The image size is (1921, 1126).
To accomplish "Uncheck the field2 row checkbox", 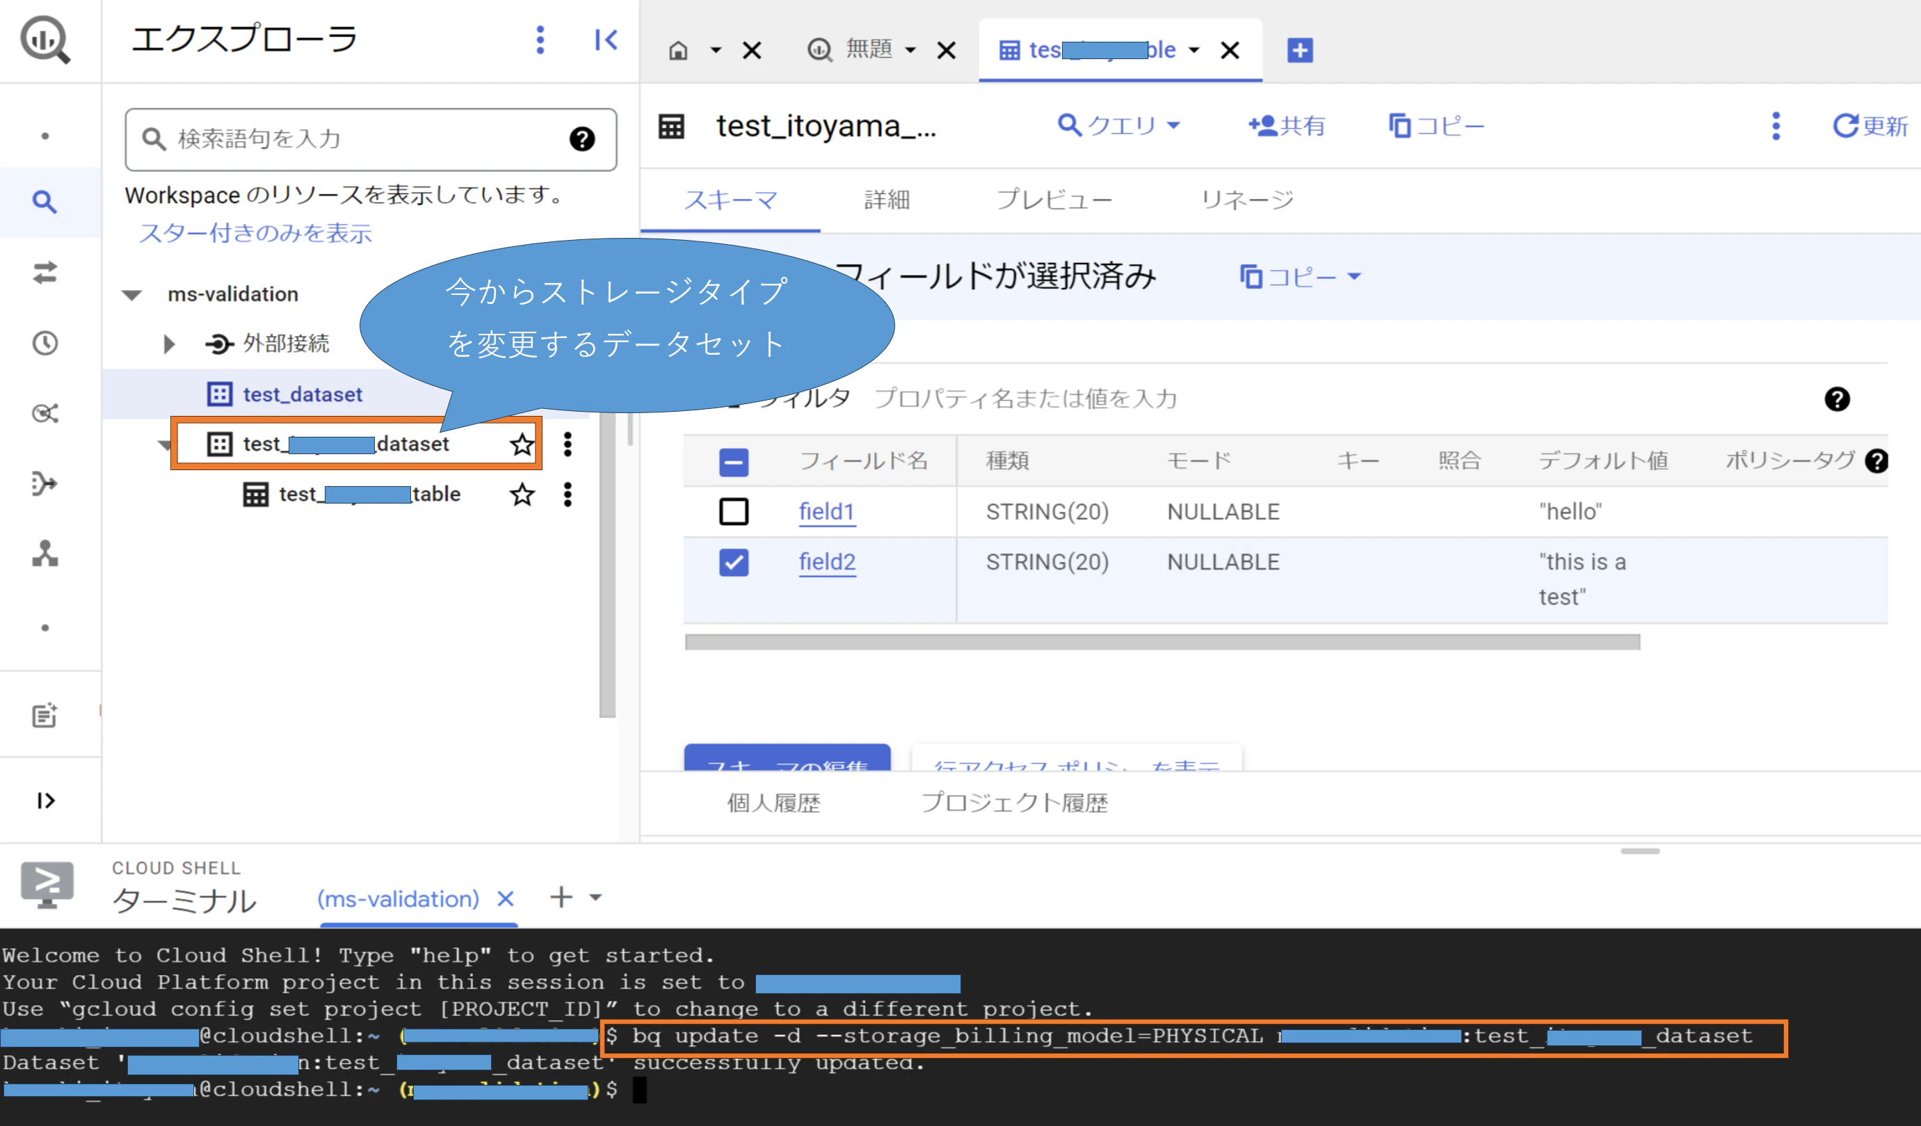I will [x=733, y=563].
